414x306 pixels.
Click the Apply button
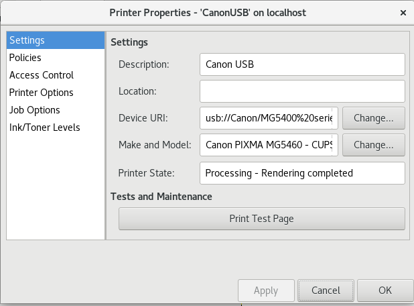(x=266, y=291)
